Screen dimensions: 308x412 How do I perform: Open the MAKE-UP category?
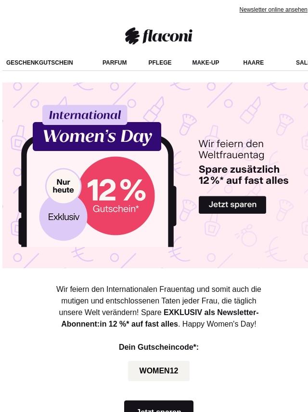coord(205,63)
